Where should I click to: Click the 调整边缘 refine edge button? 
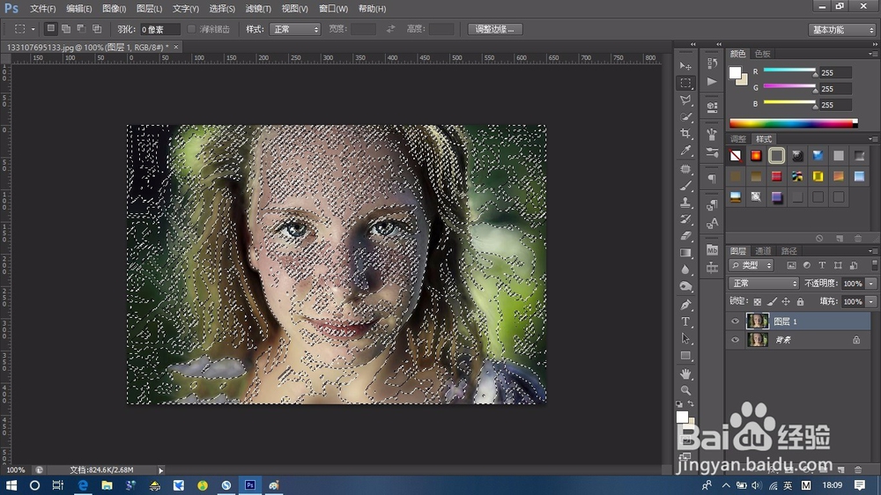(495, 29)
